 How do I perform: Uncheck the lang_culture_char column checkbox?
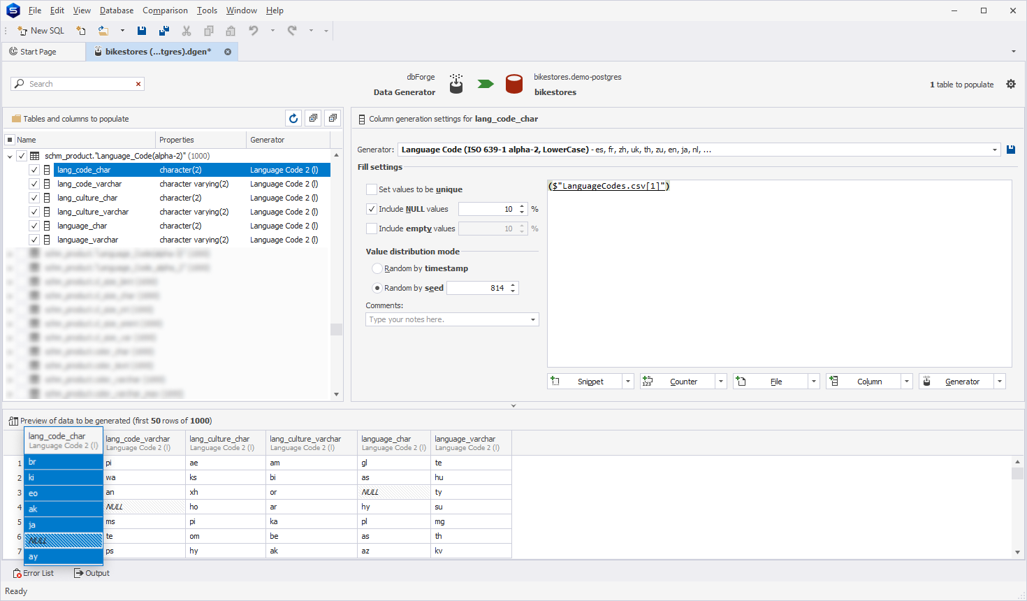[x=34, y=198]
